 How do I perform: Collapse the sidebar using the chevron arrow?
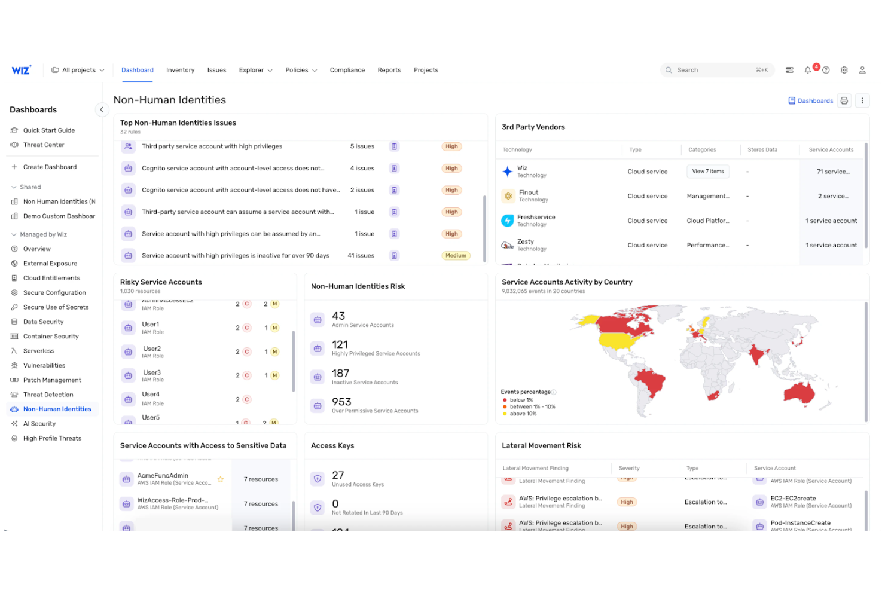click(x=102, y=109)
